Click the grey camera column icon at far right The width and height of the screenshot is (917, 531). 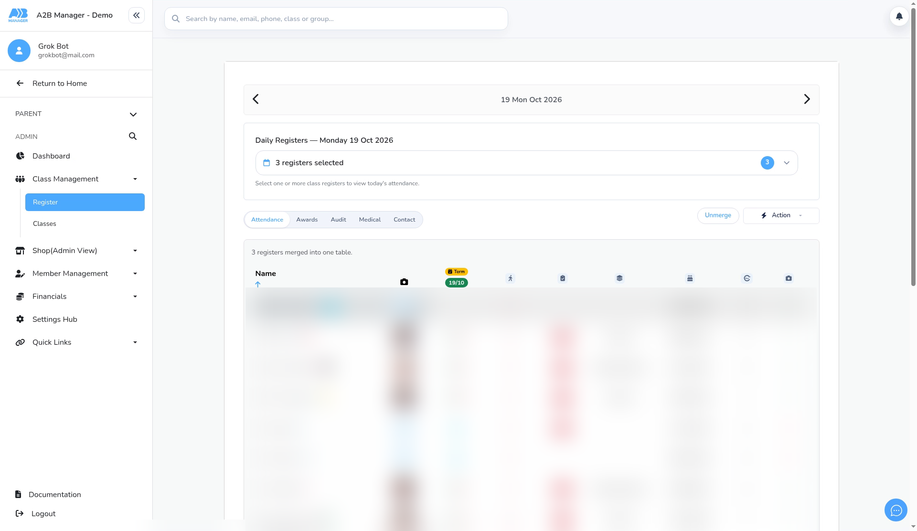[789, 278]
